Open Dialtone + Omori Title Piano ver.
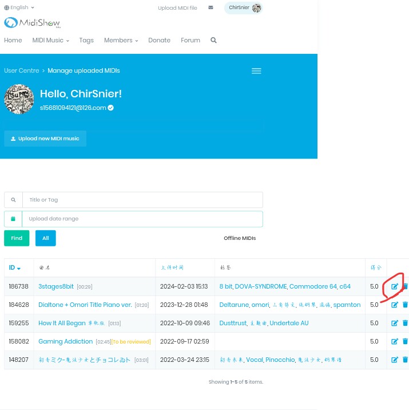 pyautogui.click(x=85, y=305)
